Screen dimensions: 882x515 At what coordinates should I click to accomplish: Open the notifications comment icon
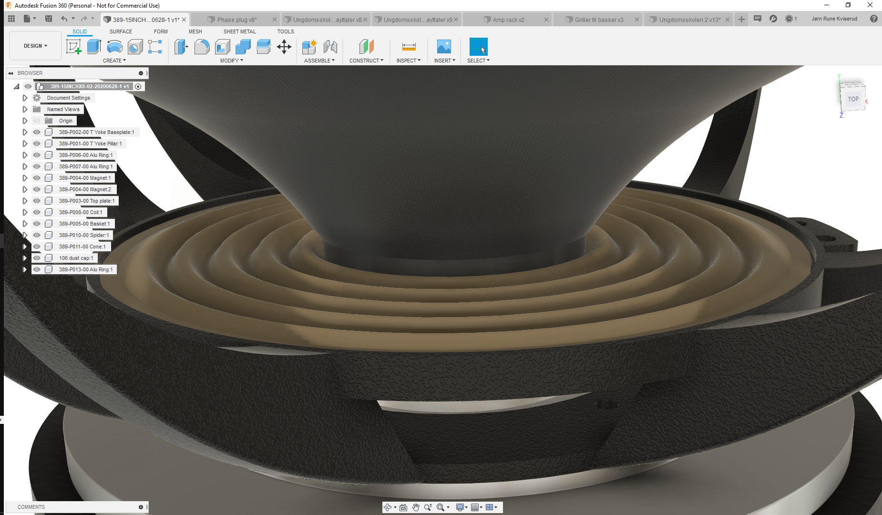point(758,19)
